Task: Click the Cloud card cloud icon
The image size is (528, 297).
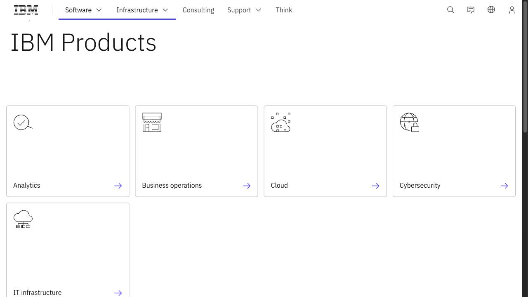Action: tap(281, 122)
